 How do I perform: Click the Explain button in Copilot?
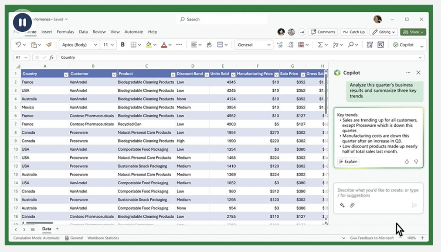click(x=348, y=161)
